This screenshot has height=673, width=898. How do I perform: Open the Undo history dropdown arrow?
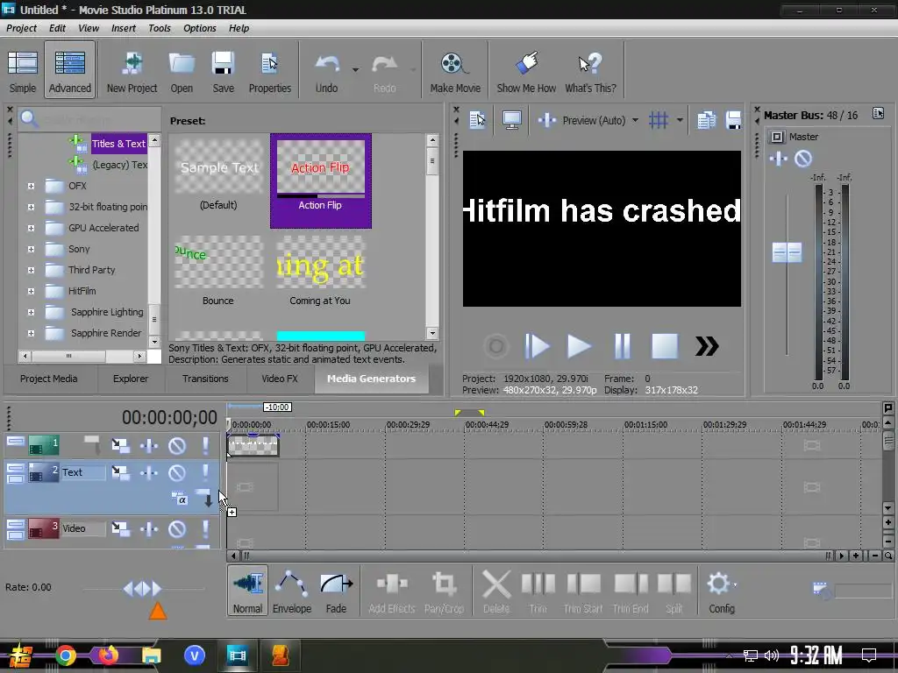coord(355,70)
